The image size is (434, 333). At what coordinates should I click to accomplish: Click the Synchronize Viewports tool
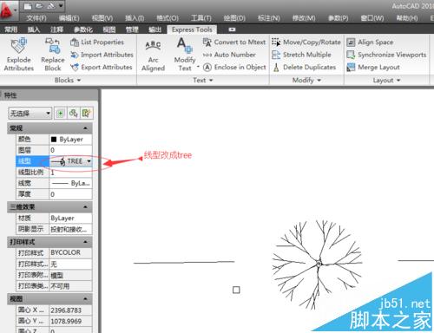click(x=386, y=55)
